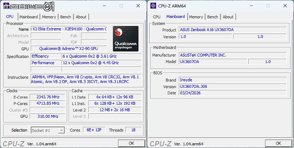Click empty Level 3 cache field

pyautogui.click(x=115, y=116)
